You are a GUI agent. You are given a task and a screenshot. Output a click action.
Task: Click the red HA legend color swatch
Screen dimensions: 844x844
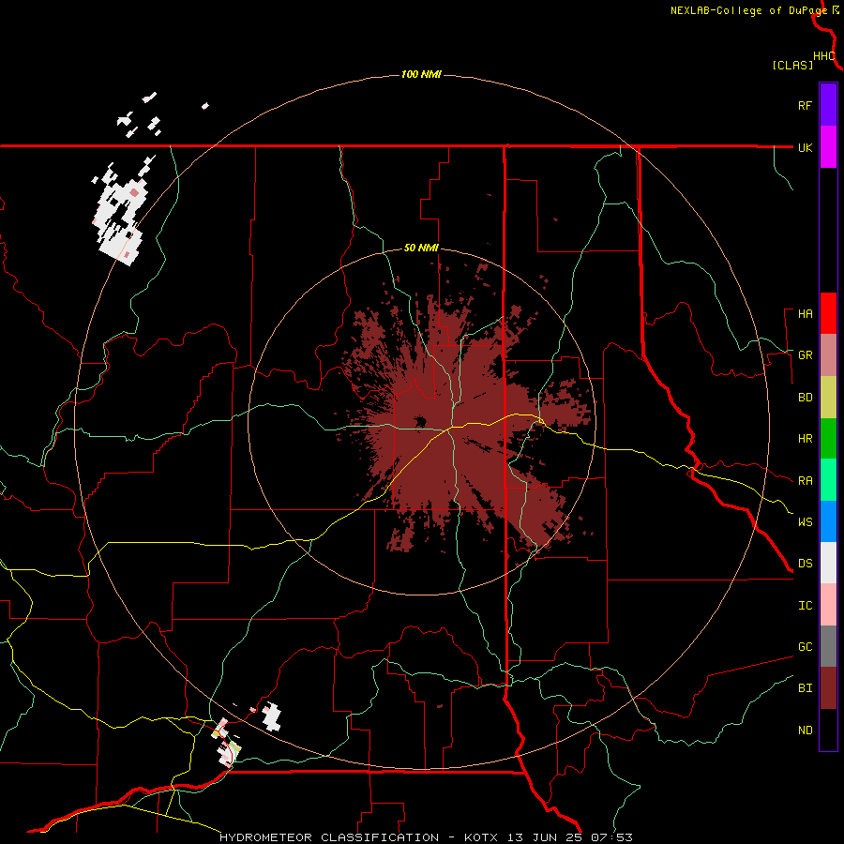(828, 313)
